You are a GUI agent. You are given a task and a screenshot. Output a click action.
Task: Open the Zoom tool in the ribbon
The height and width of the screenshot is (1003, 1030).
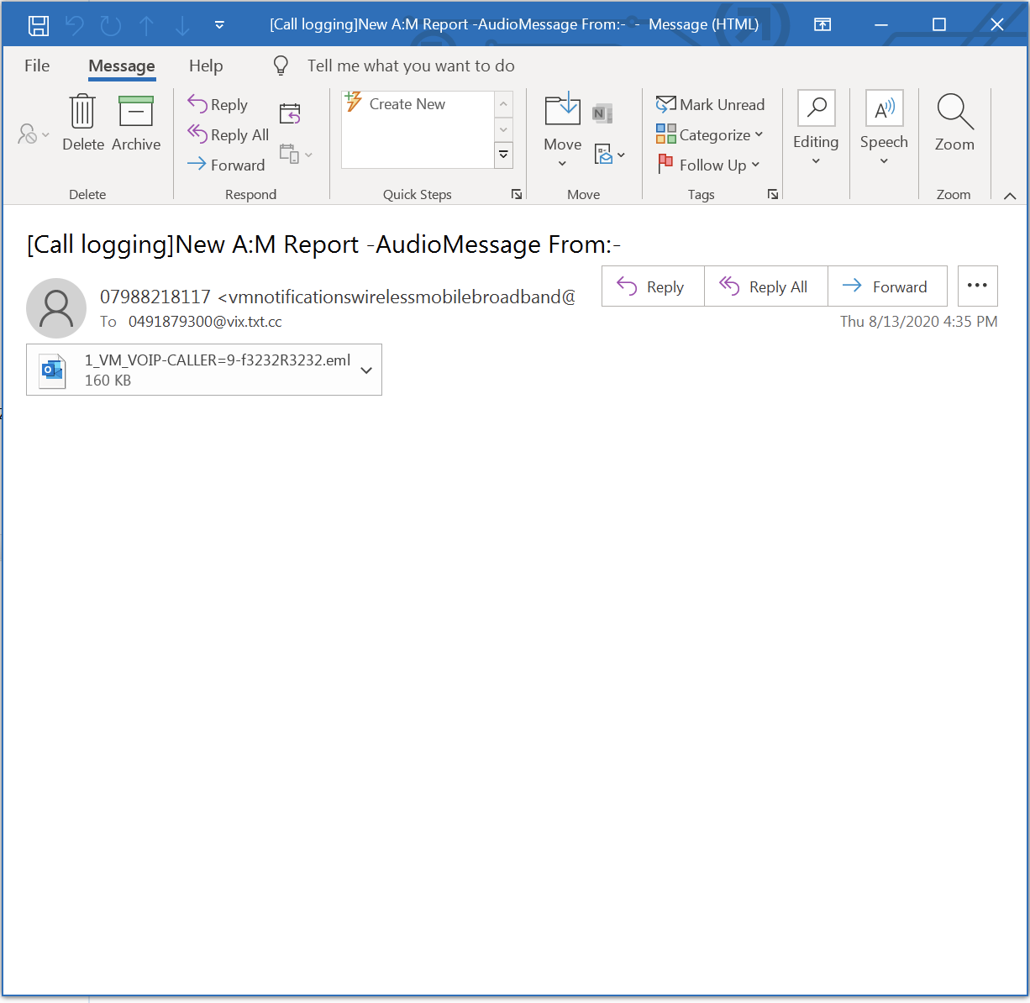(x=954, y=122)
